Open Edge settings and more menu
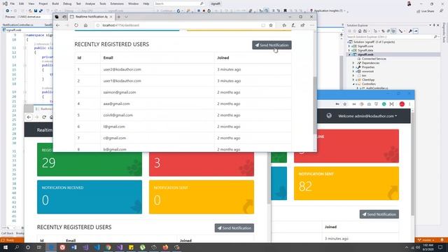The height and width of the screenshot is (252, 448). tap(311, 25)
